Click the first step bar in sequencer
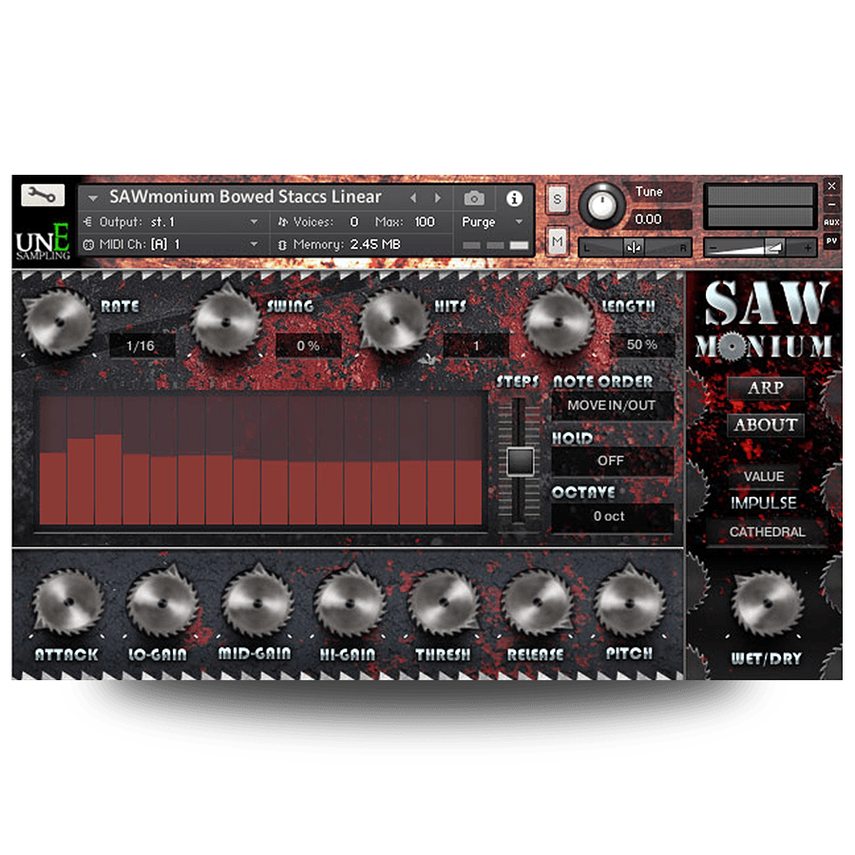Screen dimensions: 855x855 [x=53, y=488]
